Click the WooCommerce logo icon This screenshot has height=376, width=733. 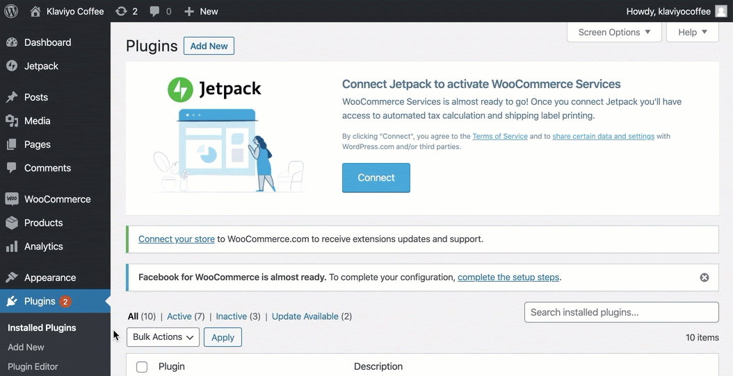point(12,199)
